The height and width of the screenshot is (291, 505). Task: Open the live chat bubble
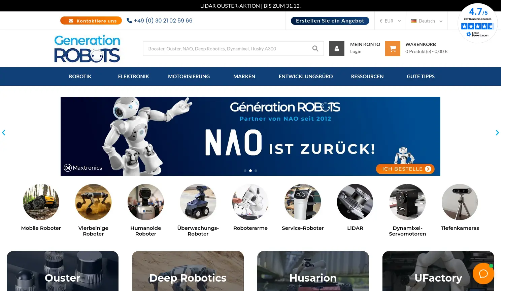click(483, 274)
